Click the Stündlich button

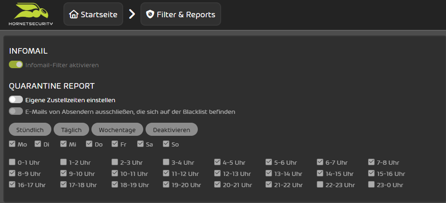coord(30,130)
